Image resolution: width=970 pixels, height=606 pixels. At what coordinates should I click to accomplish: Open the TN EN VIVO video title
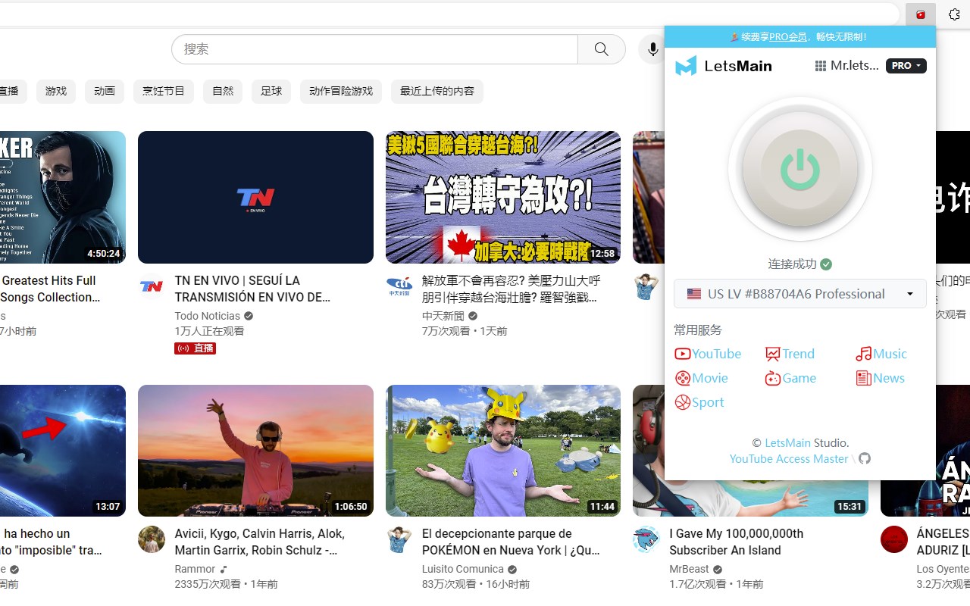(x=252, y=289)
